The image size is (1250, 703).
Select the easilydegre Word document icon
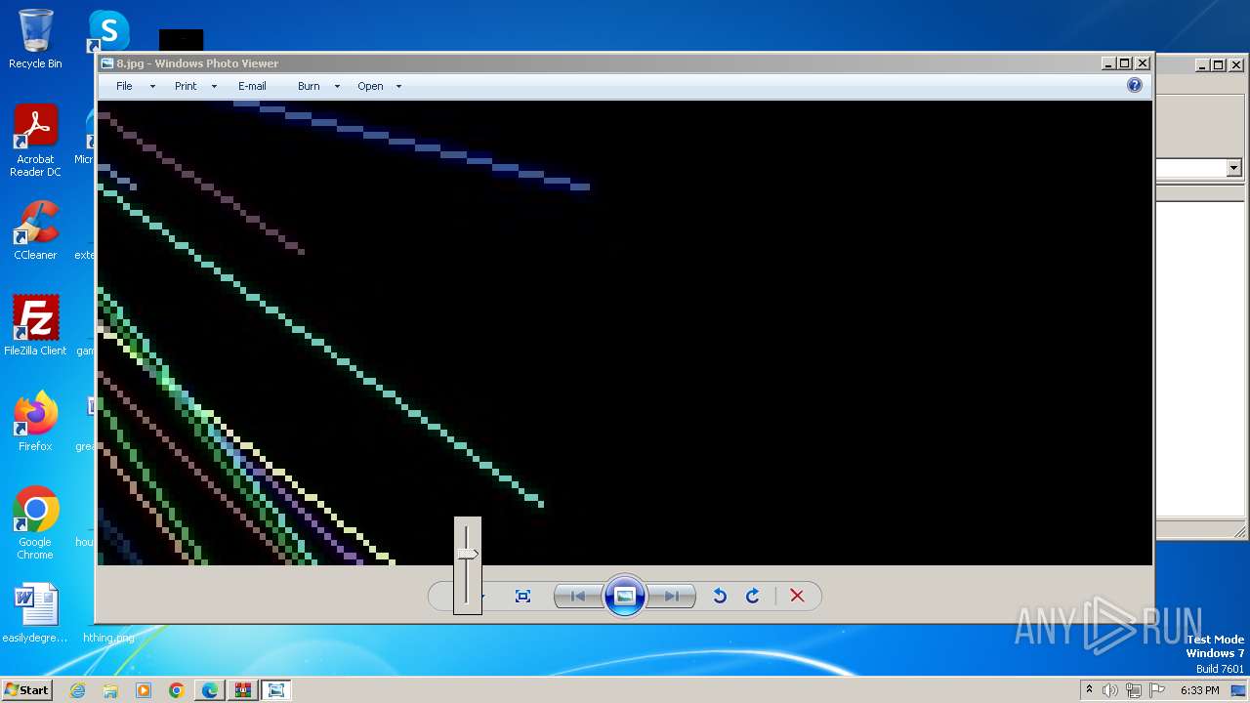[35, 613]
